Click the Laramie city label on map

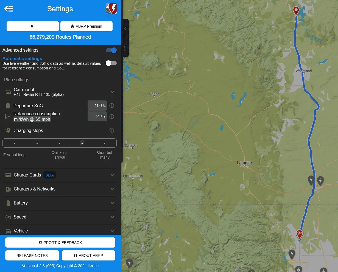tap(244, 163)
